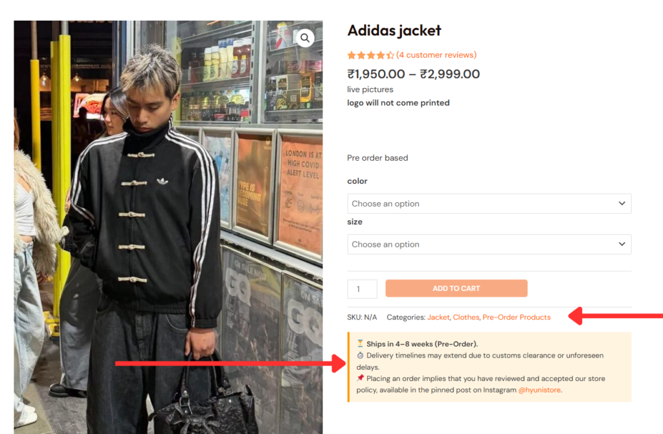The height and width of the screenshot is (434, 663).
Task: Click the price range text
Action: (x=413, y=74)
